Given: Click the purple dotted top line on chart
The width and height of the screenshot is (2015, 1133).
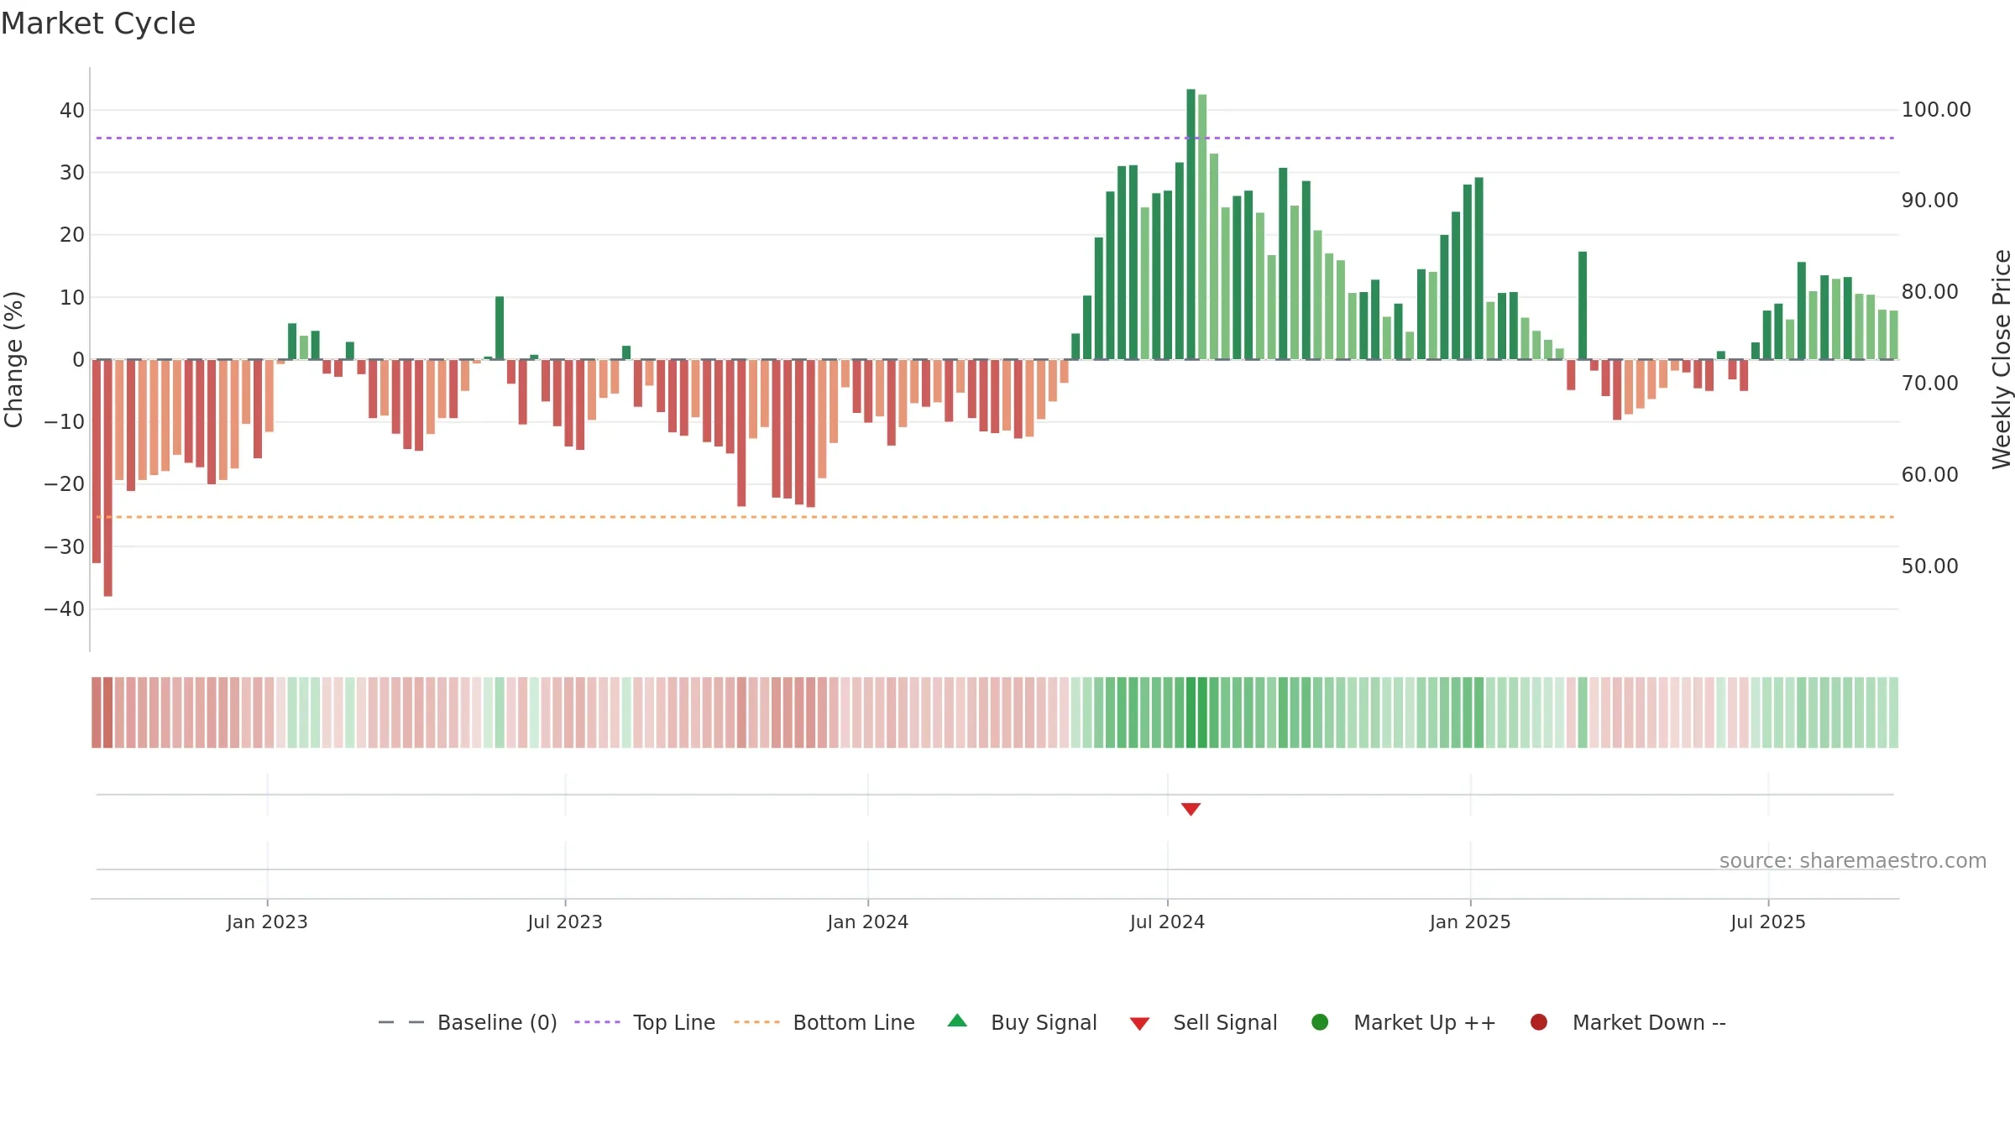Looking at the screenshot, I should pyautogui.click(x=995, y=138).
